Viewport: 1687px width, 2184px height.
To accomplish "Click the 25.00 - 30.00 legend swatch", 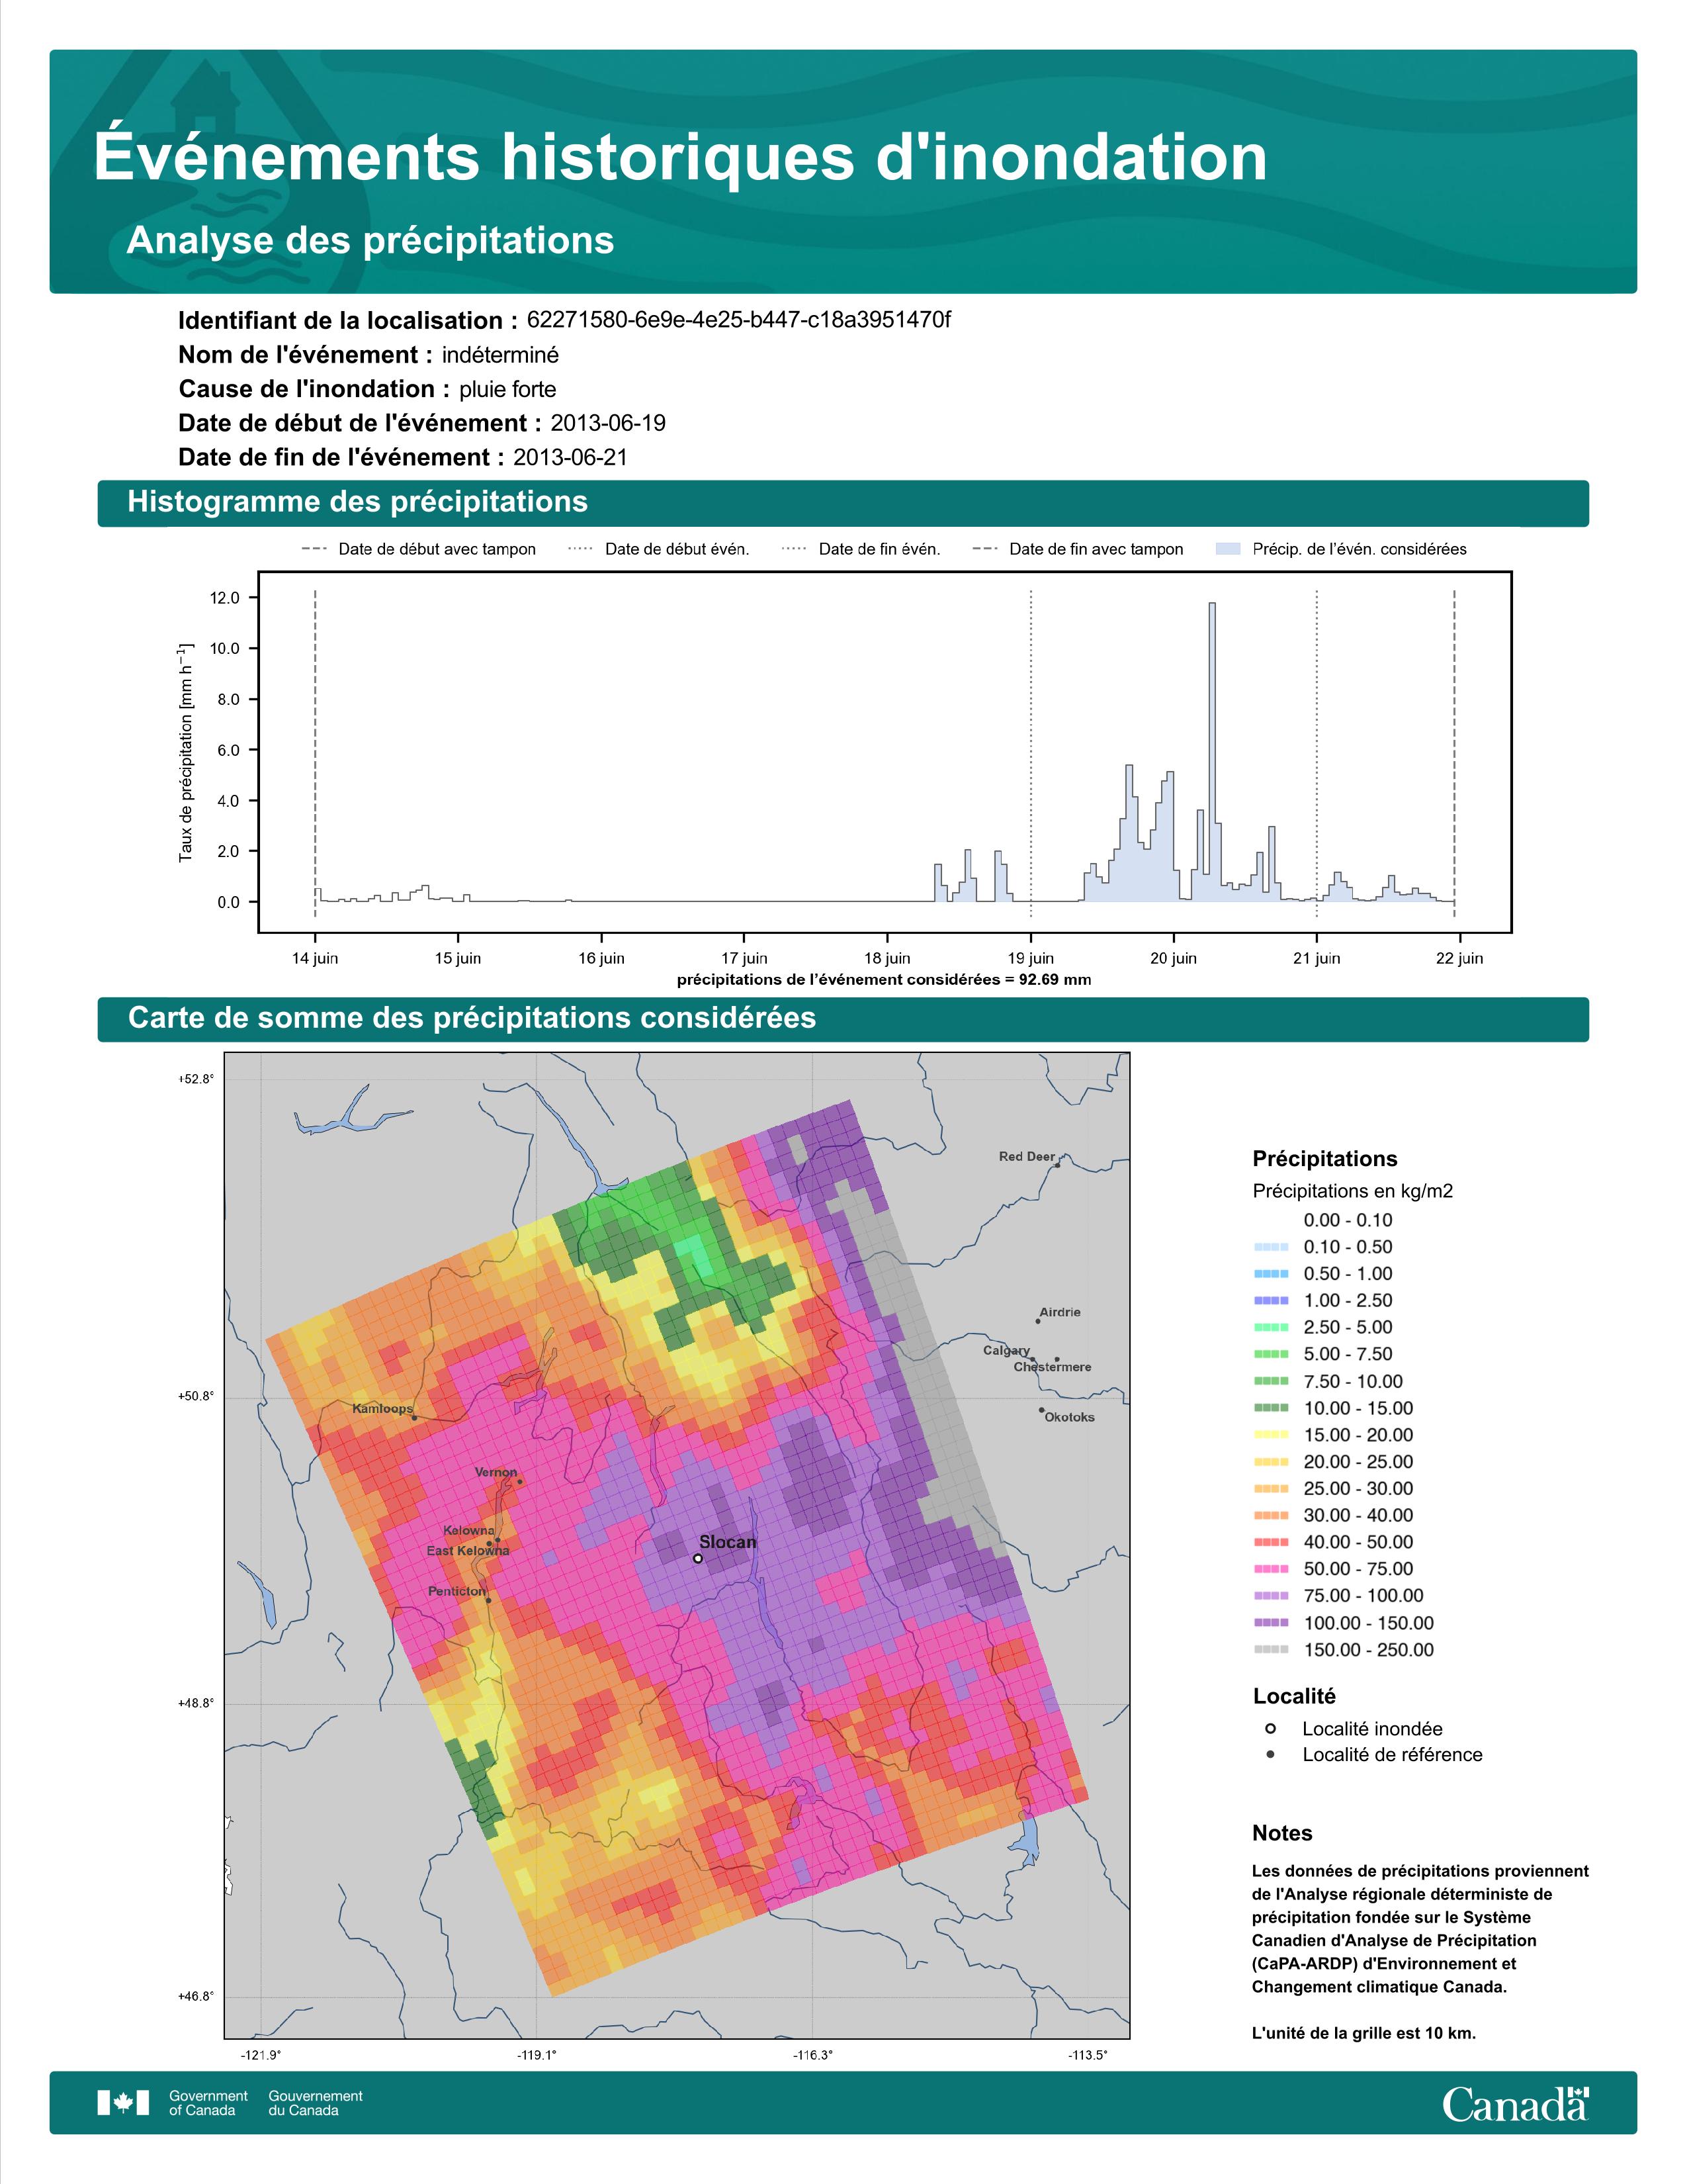I will click(1272, 1488).
